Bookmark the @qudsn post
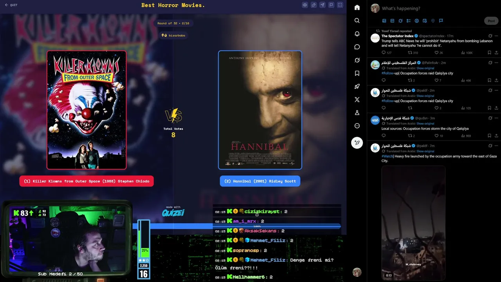 (489, 136)
